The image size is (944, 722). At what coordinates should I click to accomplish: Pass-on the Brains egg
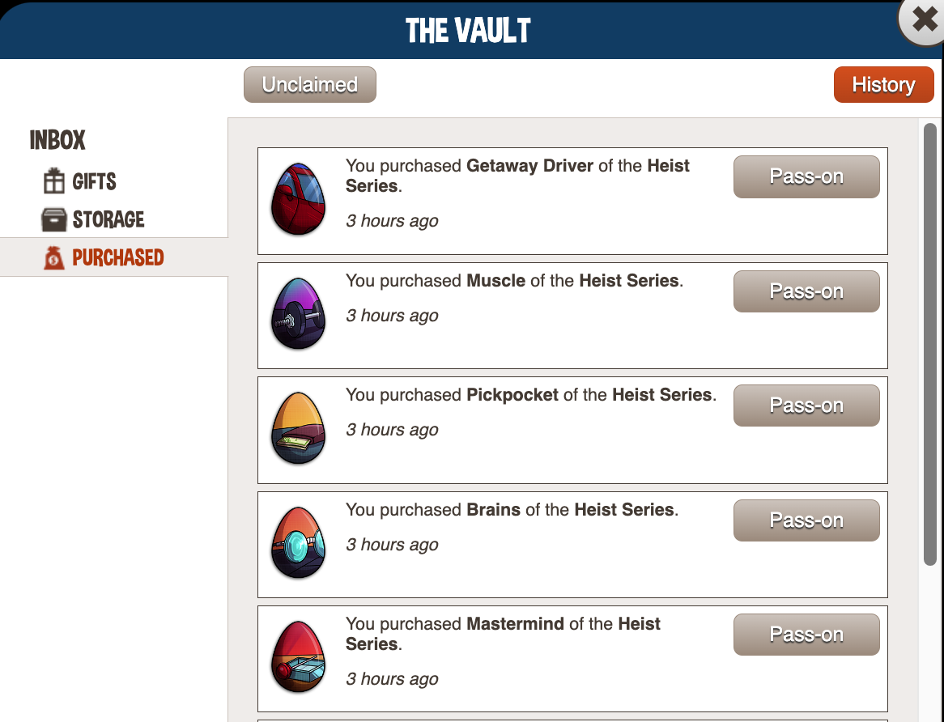(806, 520)
